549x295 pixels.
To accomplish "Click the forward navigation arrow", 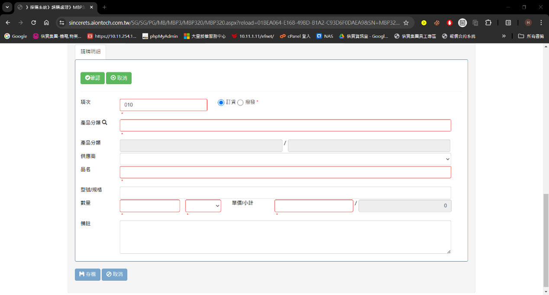I will 20,23.
